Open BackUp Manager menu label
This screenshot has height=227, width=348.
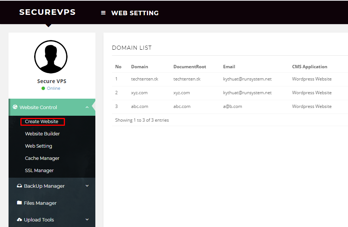click(44, 186)
